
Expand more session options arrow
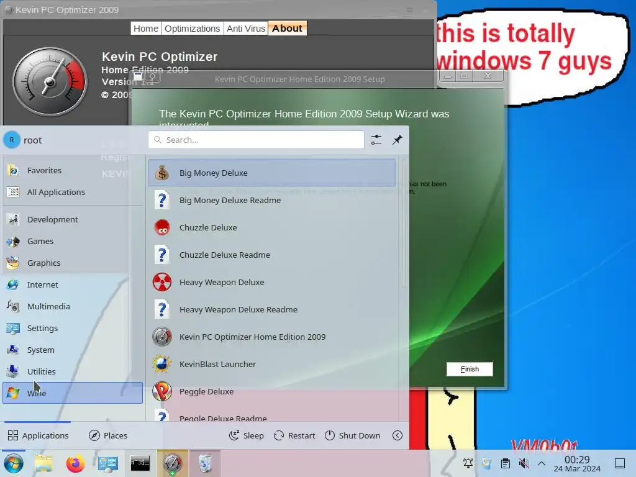[x=397, y=435]
